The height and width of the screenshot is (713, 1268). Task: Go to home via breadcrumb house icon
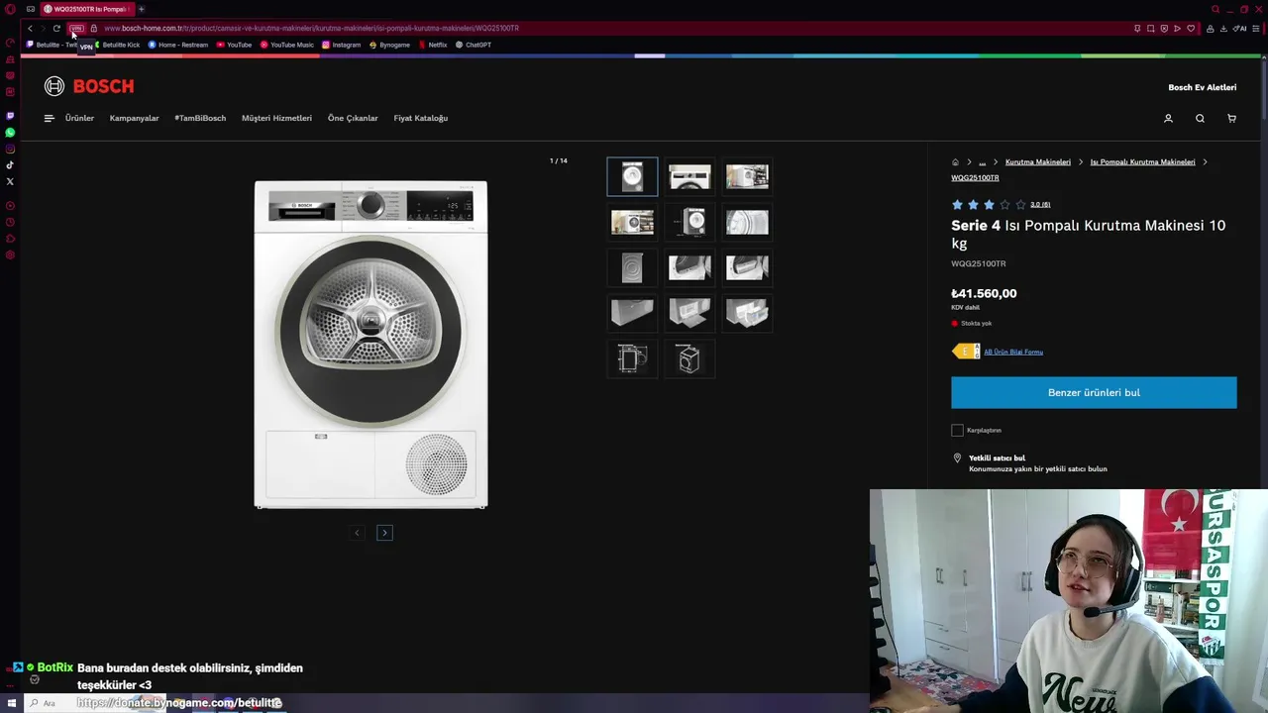point(955,161)
